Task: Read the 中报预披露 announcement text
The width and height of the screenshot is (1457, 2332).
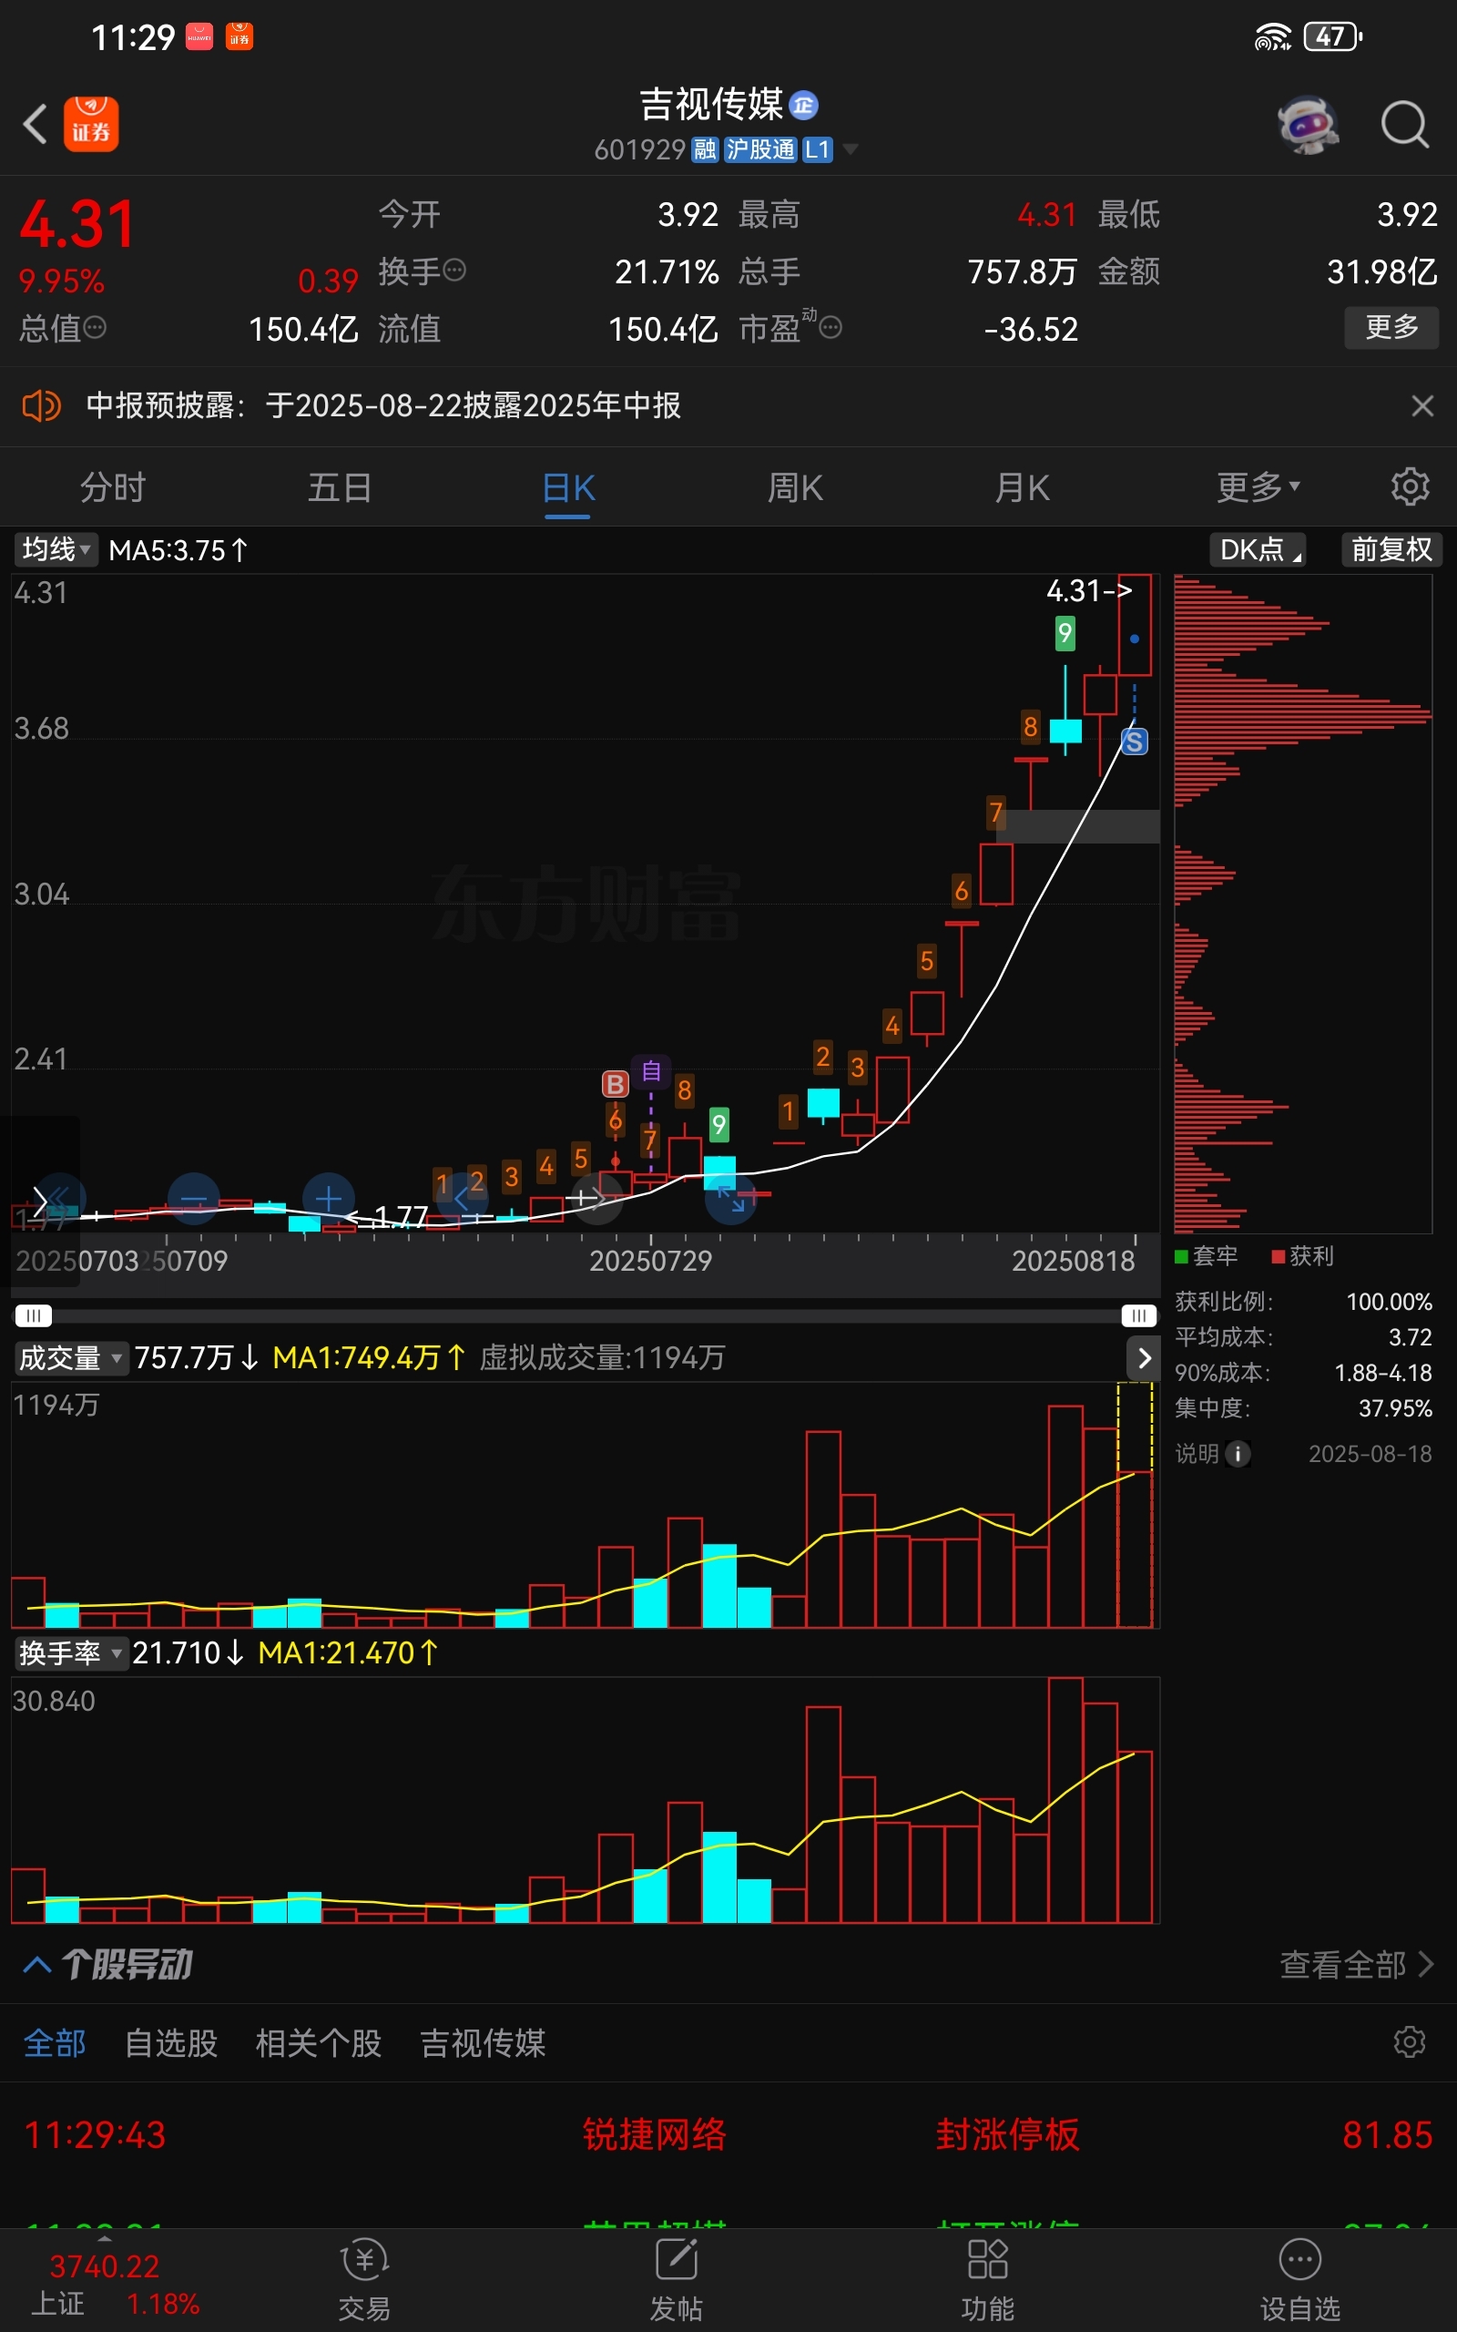Action: [383, 405]
